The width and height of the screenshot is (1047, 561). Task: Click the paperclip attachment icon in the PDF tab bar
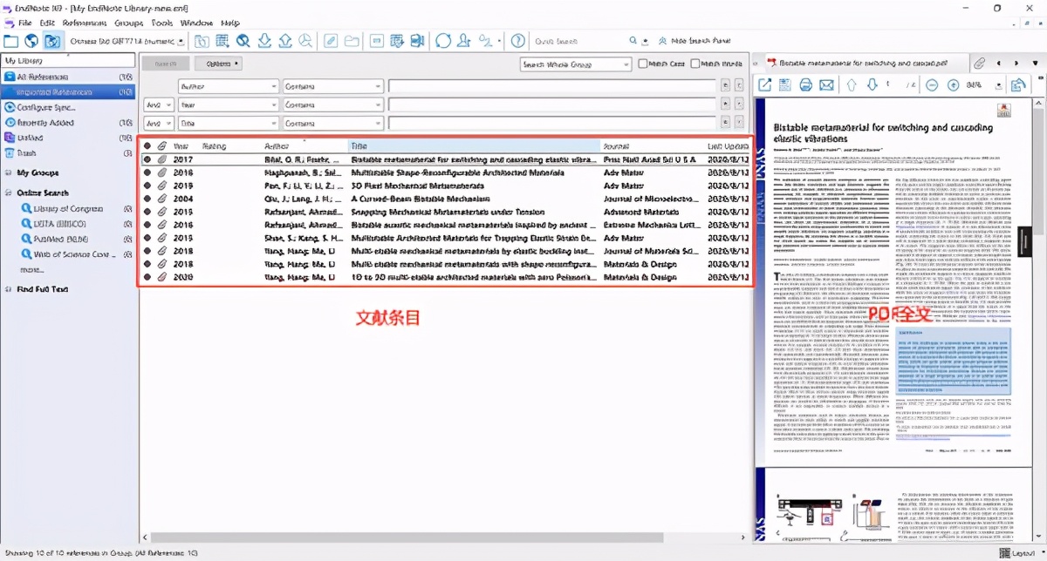(980, 64)
